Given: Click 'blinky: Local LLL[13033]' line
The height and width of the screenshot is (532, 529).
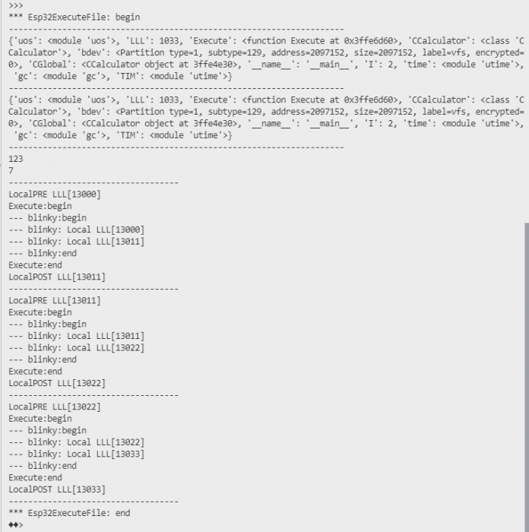Looking at the screenshot, I should 77,454.
